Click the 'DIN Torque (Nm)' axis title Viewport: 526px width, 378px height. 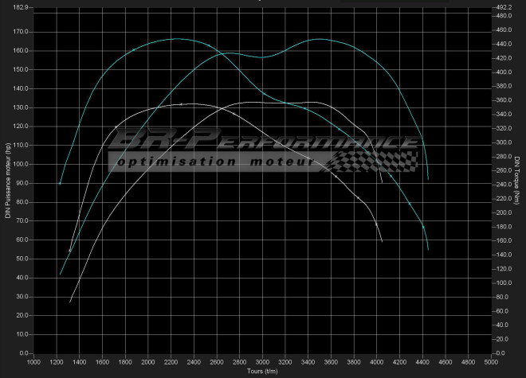click(519, 180)
